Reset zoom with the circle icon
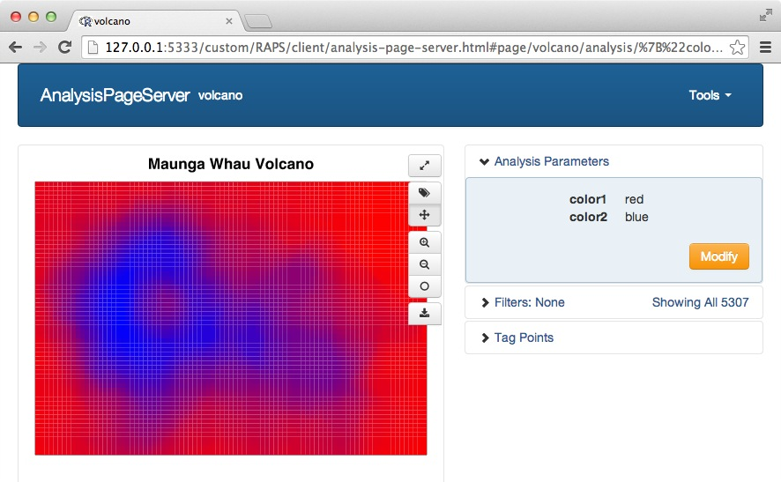 tap(424, 286)
